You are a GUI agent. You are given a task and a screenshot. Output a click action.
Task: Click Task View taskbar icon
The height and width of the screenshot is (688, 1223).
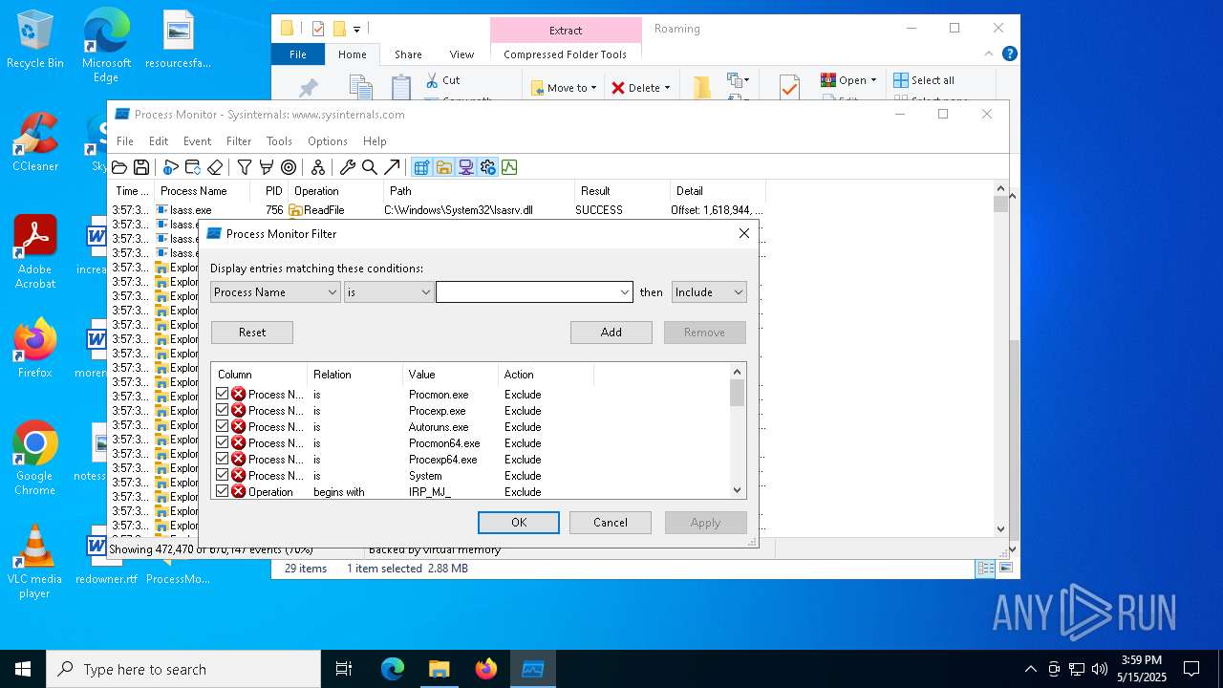[344, 669]
